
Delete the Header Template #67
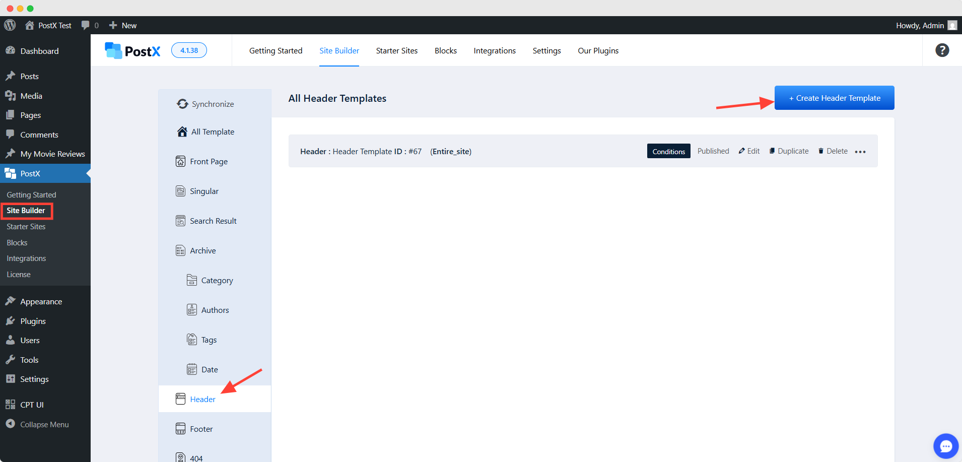[x=833, y=151]
